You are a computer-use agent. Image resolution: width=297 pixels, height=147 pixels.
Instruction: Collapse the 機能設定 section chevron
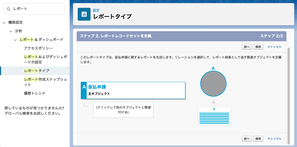tap(4, 23)
